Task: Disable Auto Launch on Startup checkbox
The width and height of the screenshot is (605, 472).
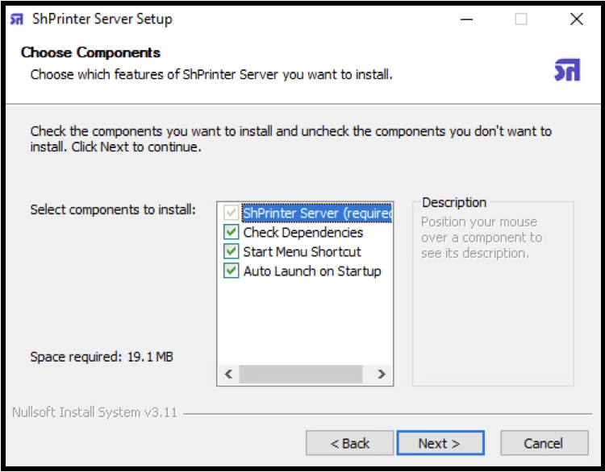Action: pyautogui.click(x=232, y=271)
